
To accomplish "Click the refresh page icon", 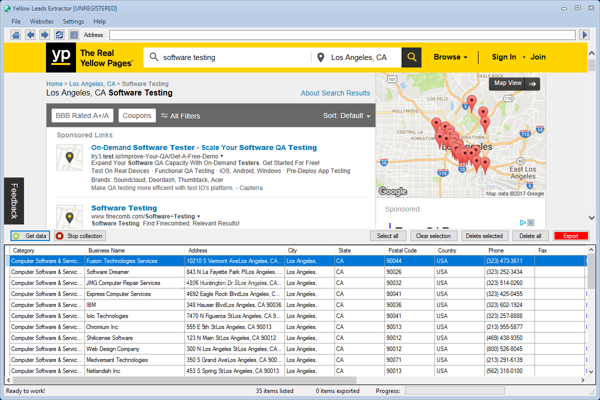I will point(59,34).
